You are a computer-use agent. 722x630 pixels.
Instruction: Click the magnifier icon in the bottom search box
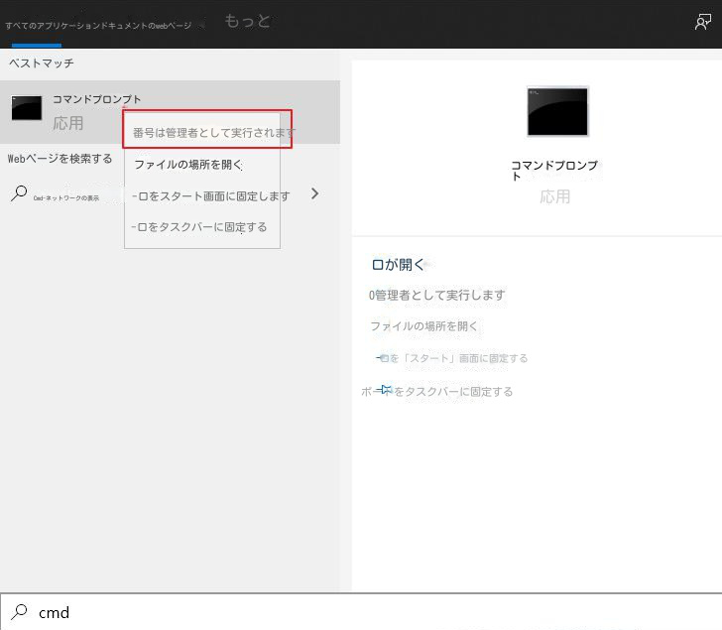pyautogui.click(x=19, y=612)
